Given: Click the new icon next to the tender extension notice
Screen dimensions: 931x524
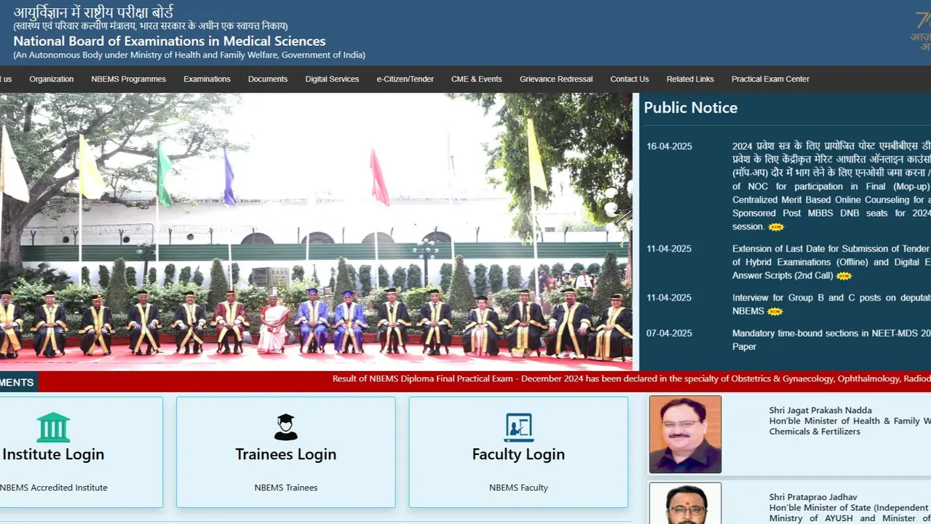Looking at the screenshot, I should (x=843, y=275).
